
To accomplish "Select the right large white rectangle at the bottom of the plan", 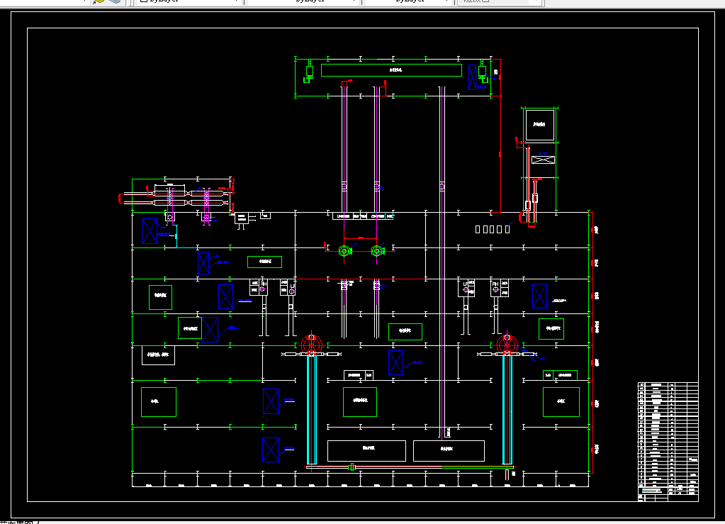I will 449,451.
